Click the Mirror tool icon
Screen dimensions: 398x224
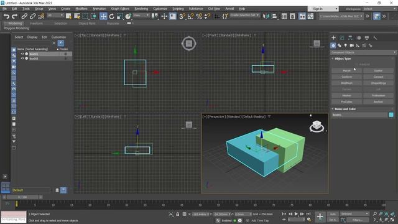[266, 16]
